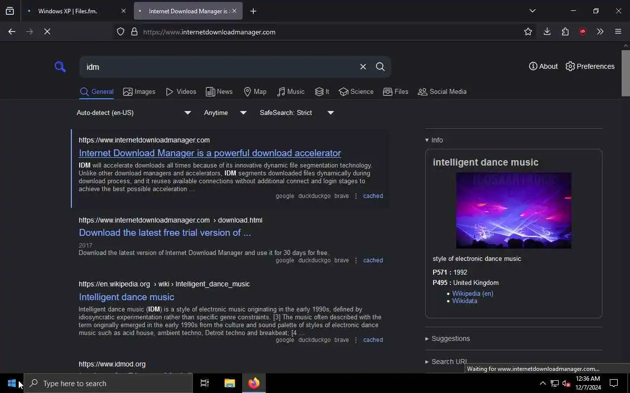Bookmark this page with the star icon

click(528, 31)
